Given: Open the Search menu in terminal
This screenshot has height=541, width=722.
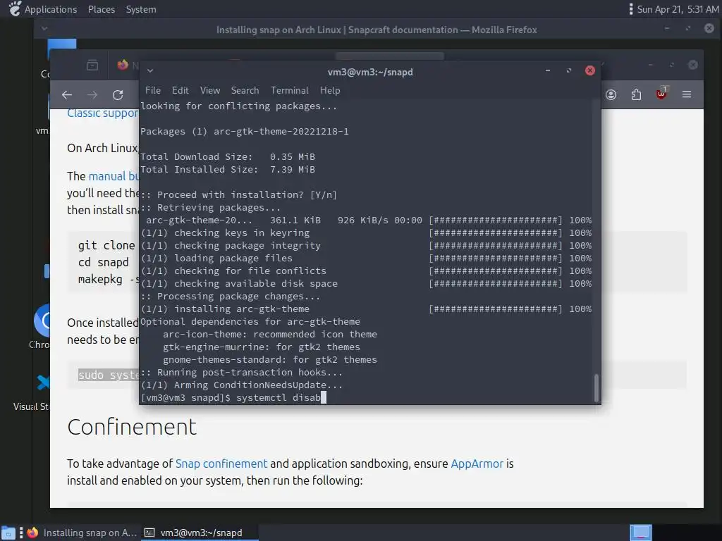Looking at the screenshot, I should point(245,90).
